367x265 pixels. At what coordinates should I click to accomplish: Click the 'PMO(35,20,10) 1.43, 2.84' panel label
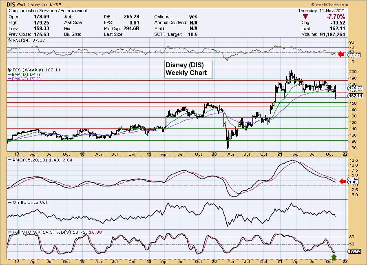42,160
